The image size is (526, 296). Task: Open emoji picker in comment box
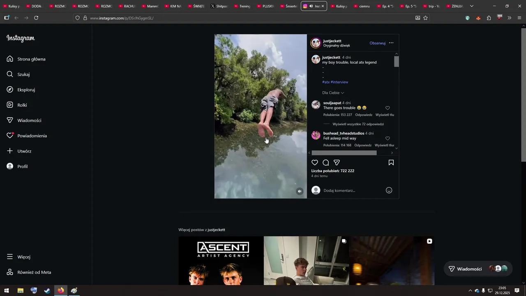pyautogui.click(x=389, y=190)
